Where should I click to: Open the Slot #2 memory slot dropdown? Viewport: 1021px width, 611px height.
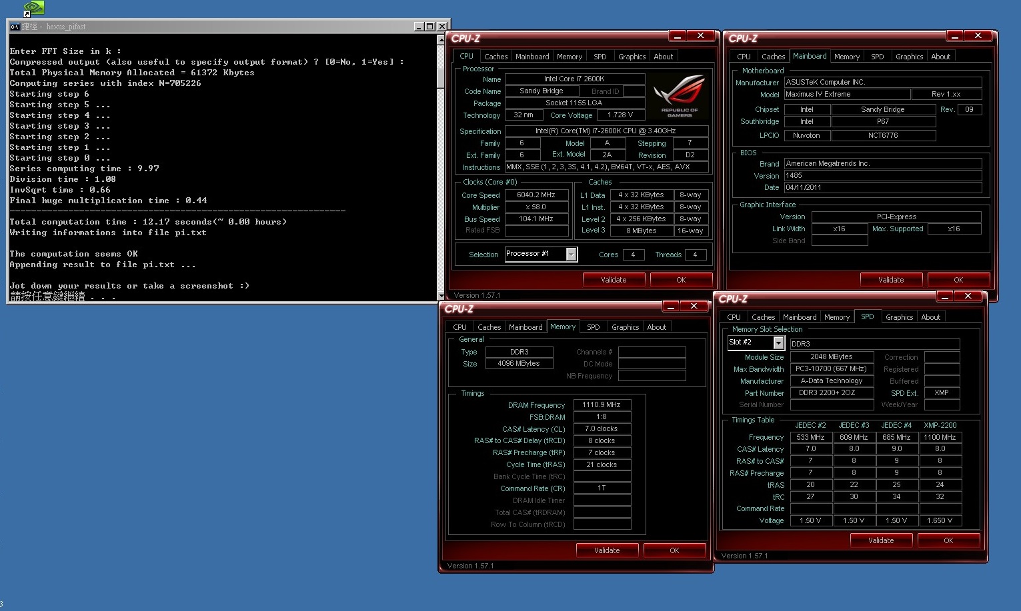(778, 342)
